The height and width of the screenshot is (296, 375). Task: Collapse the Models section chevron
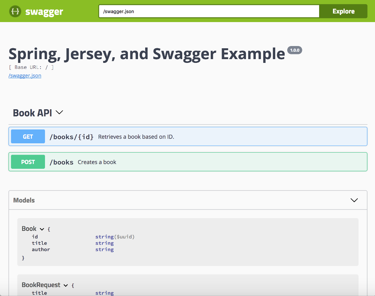click(354, 200)
